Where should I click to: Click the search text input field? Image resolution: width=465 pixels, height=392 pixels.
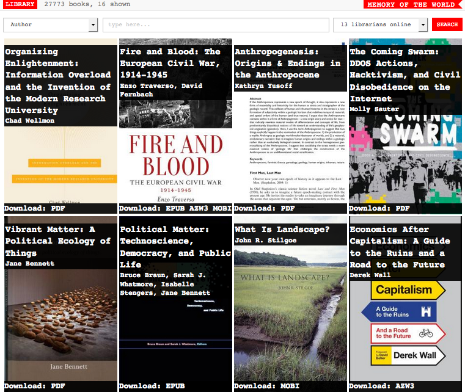[x=216, y=25]
